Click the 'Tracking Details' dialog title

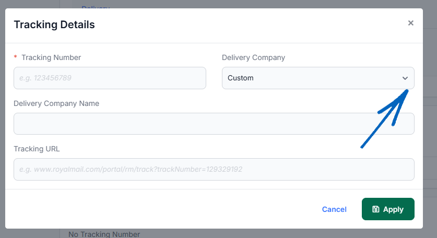[x=54, y=24]
